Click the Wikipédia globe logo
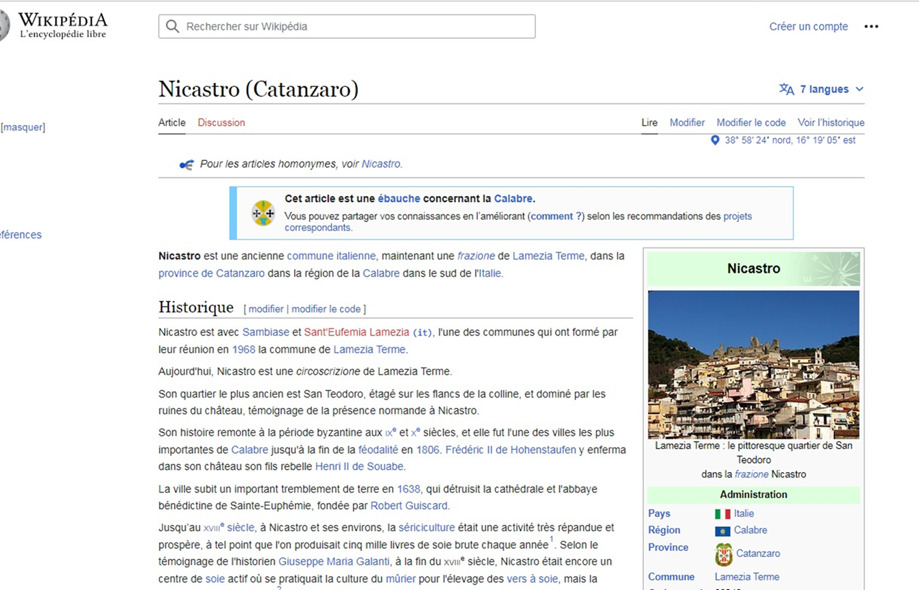Screen dimensions: 919x590 pos(3,26)
